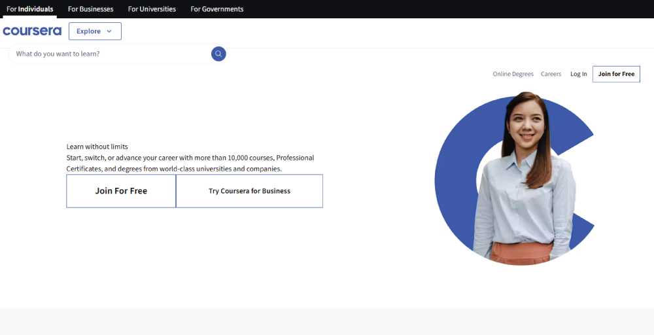Viewport: 654px width, 335px height.
Task: Go to For Governments tab
Action: pyautogui.click(x=217, y=9)
